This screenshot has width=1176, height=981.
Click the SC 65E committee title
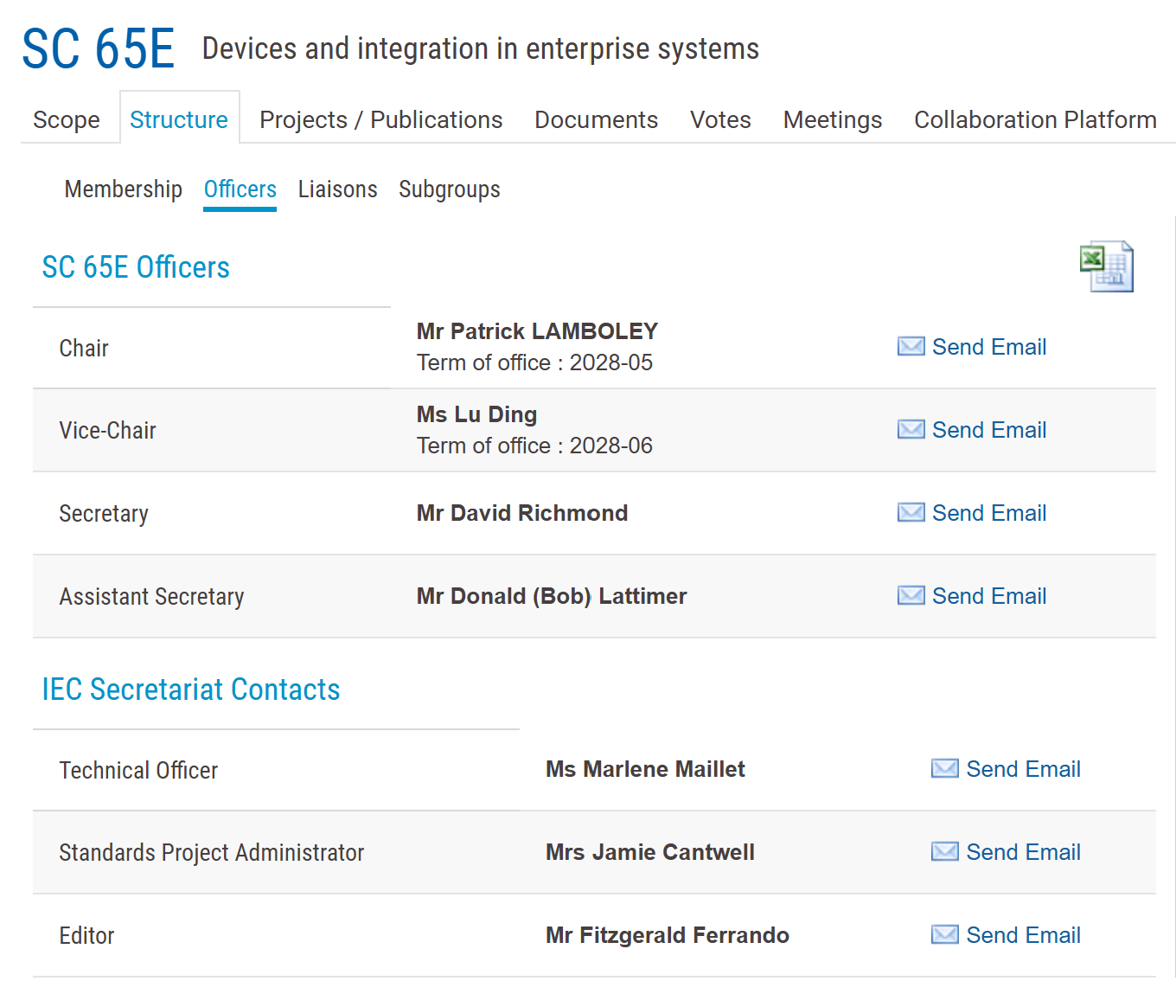pos(98,49)
